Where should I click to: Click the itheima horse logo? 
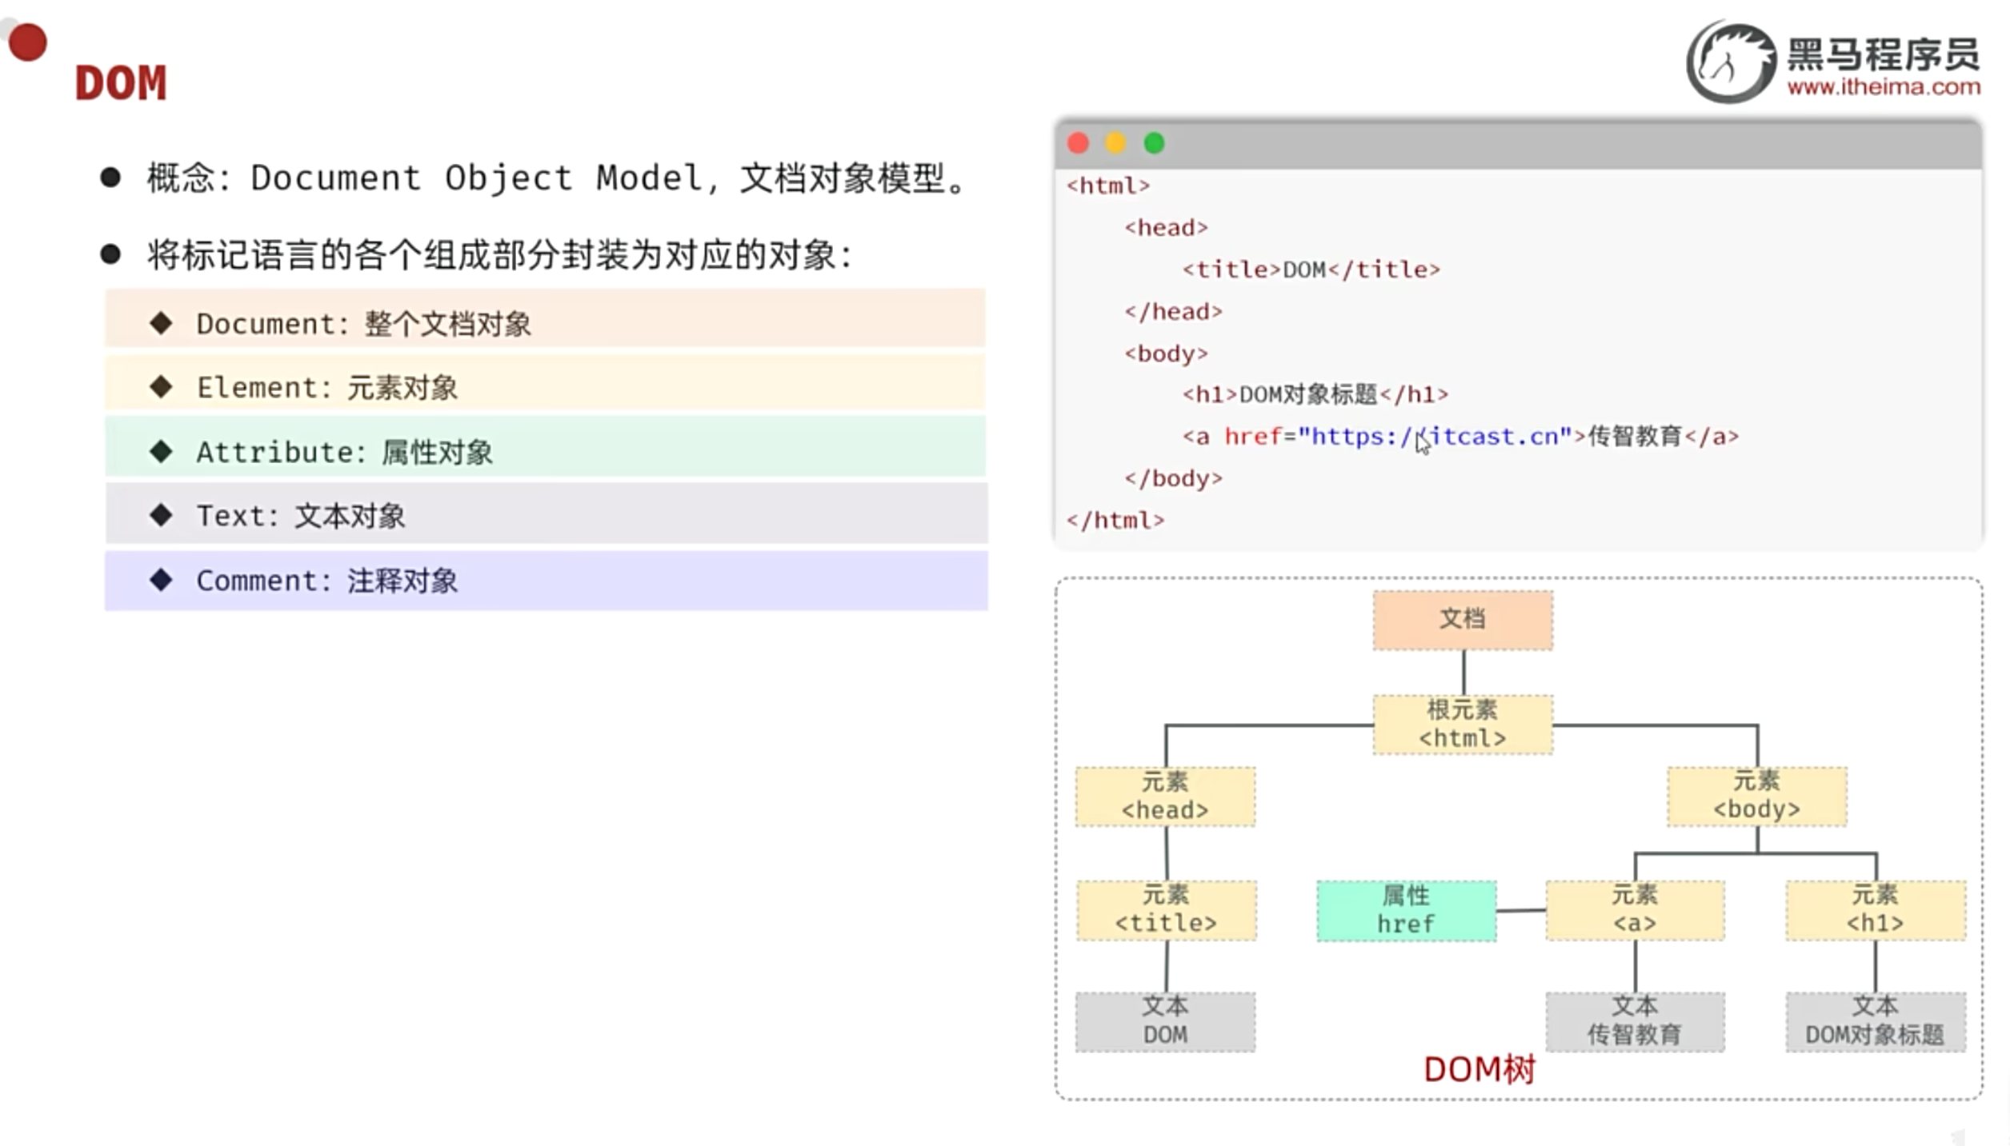1732,63
